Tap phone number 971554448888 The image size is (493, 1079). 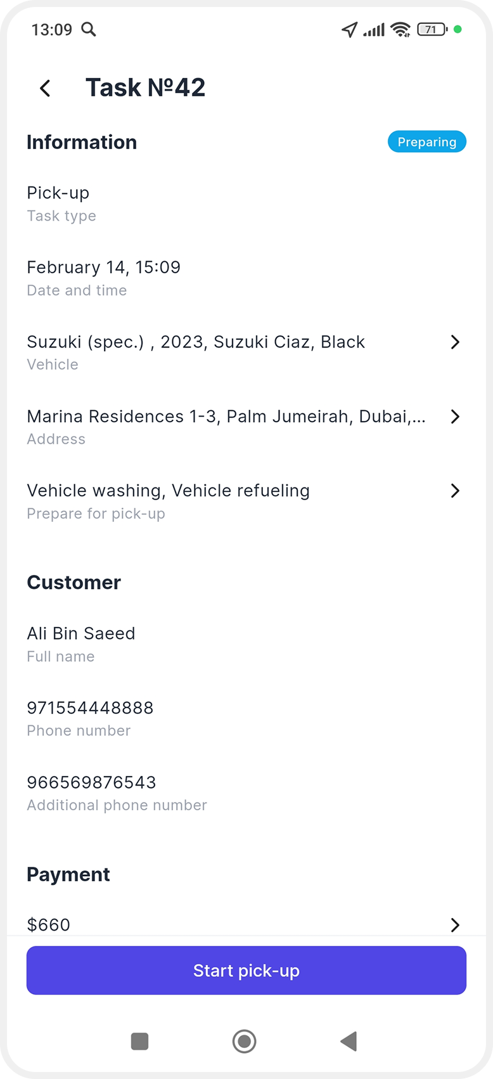tap(90, 708)
